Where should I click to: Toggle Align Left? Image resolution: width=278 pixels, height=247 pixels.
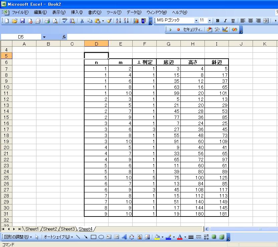point(243,21)
